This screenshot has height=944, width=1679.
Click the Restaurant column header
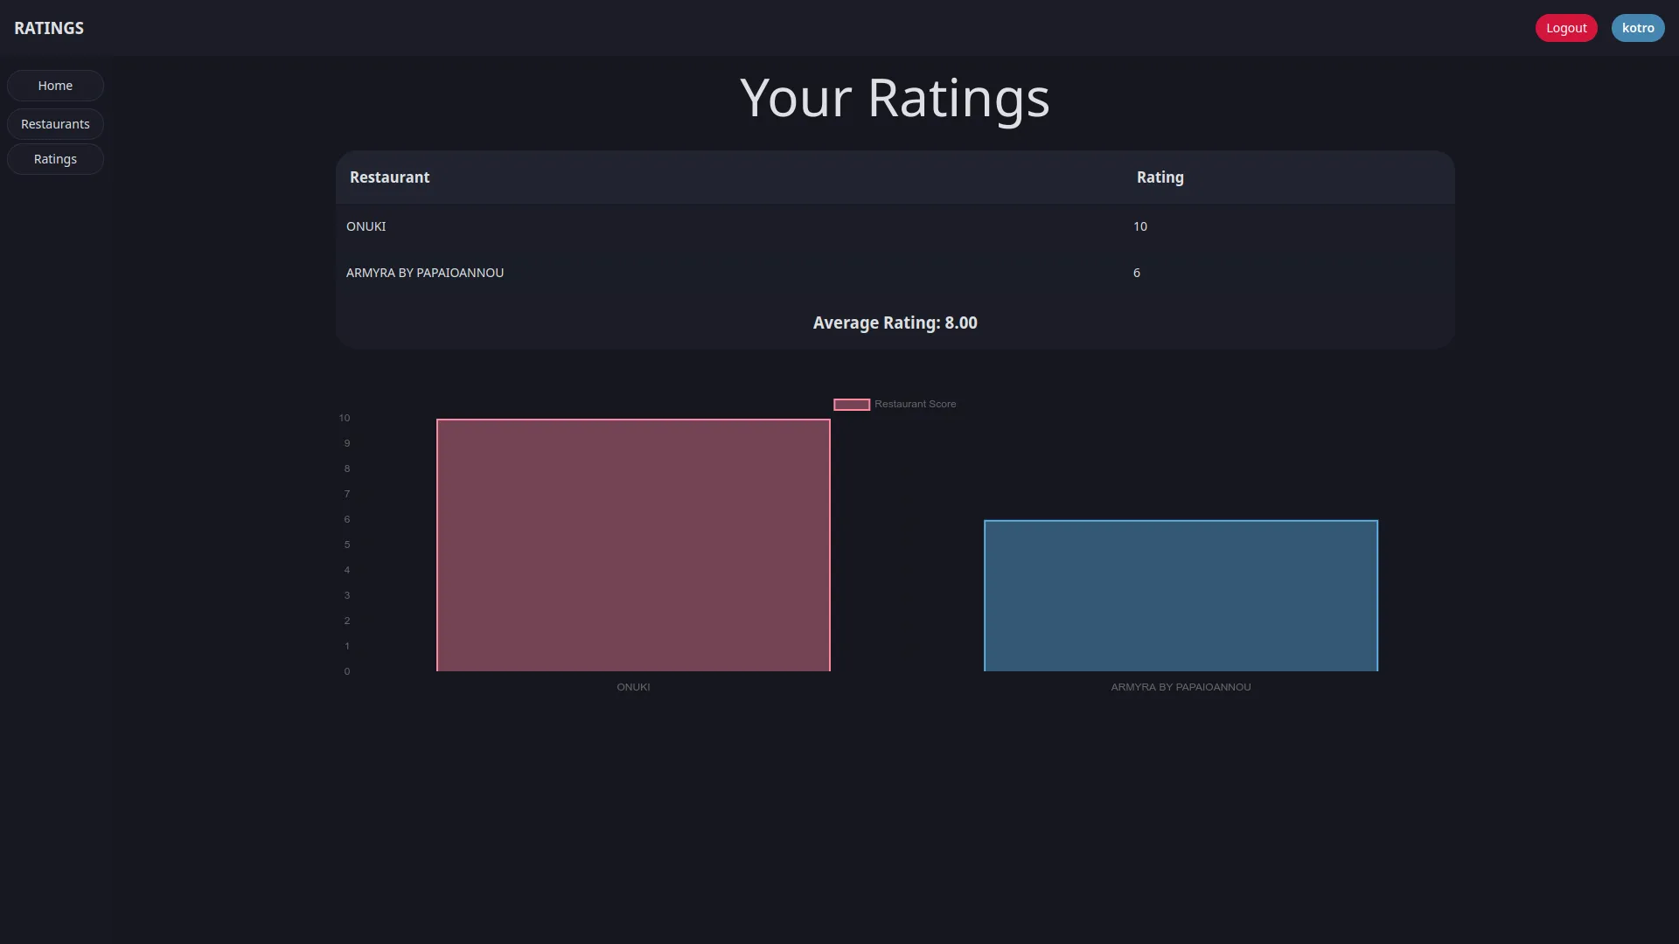point(389,177)
